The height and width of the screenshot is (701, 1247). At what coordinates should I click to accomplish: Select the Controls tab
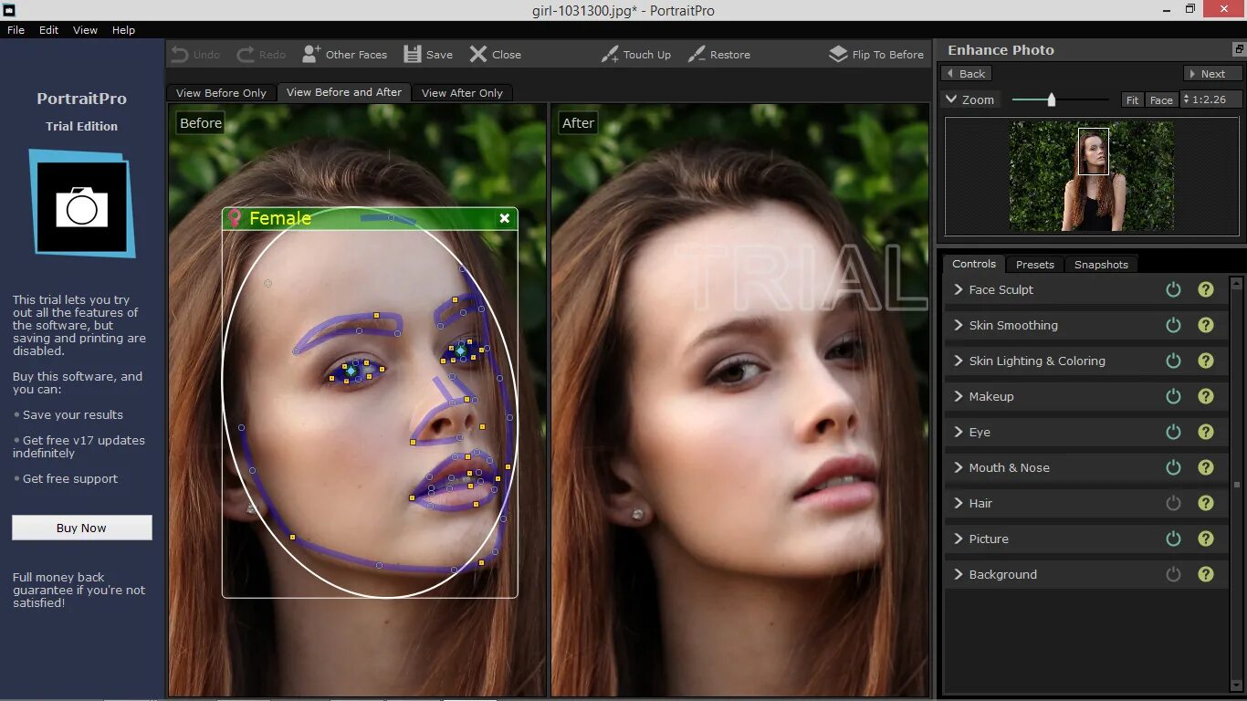[x=974, y=264]
